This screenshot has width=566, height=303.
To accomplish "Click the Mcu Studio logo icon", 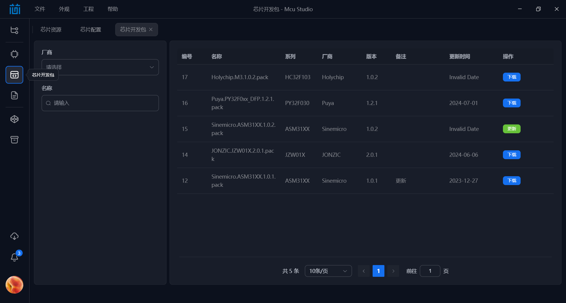I will click(x=14, y=9).
